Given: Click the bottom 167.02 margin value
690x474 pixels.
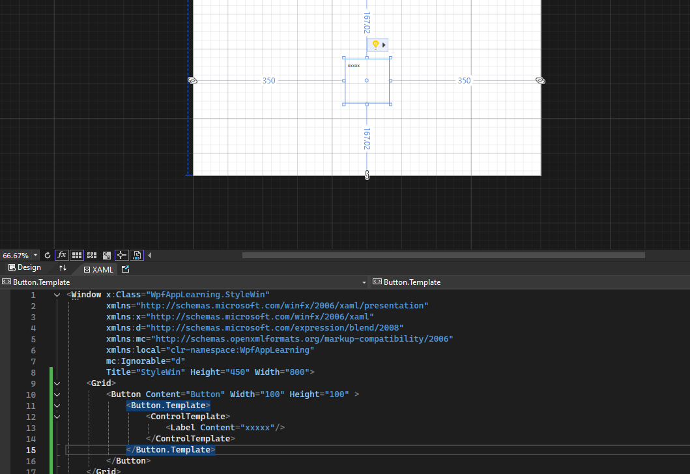Looking at the screenshot, I should click(367, 139).
